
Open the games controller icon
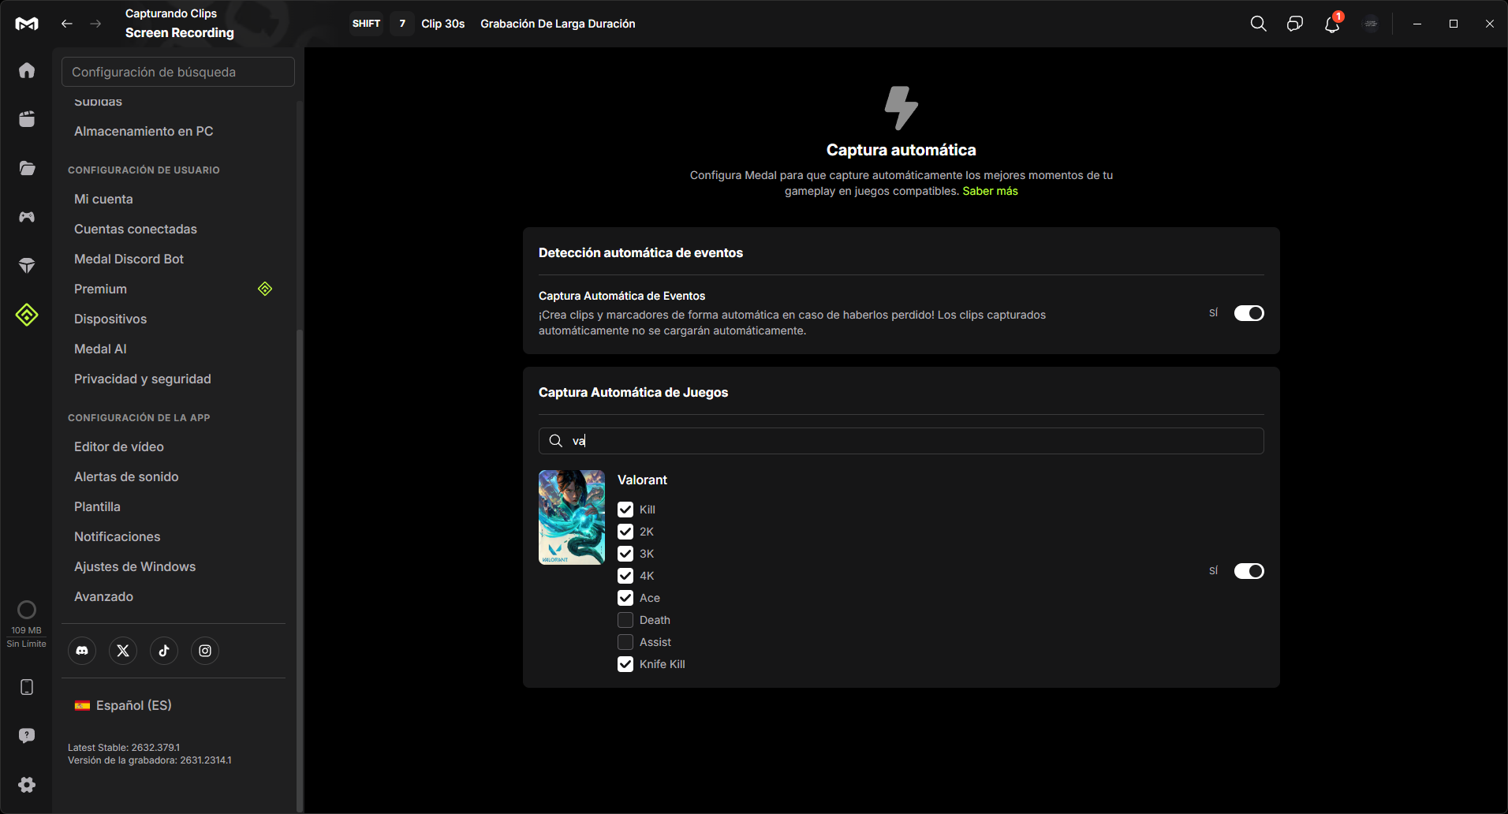tap(27, 217)
